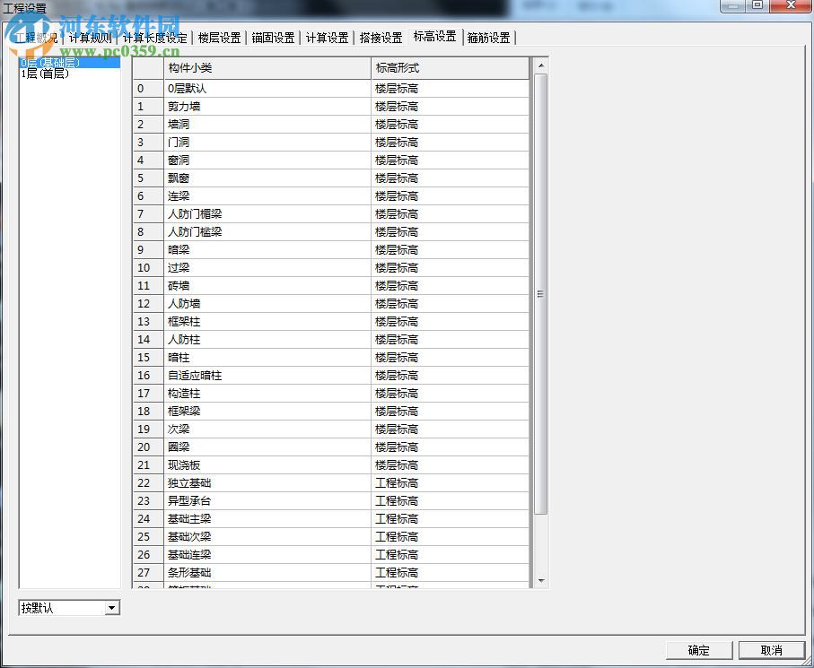Screen dimensions: 814x668
Task: Select the 暗柱 cell in row 15
Action: (x=267, y=358)
